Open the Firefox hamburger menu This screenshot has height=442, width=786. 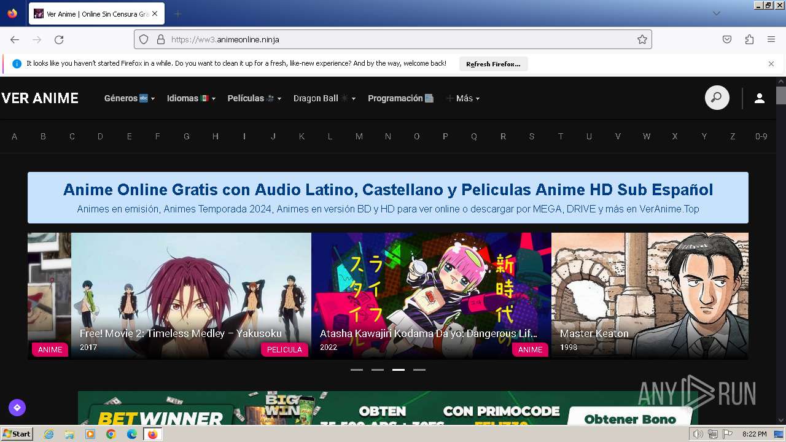(x=771, y=39)
